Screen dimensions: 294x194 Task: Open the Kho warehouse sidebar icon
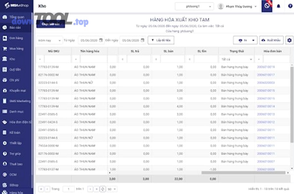coord(5,59)
